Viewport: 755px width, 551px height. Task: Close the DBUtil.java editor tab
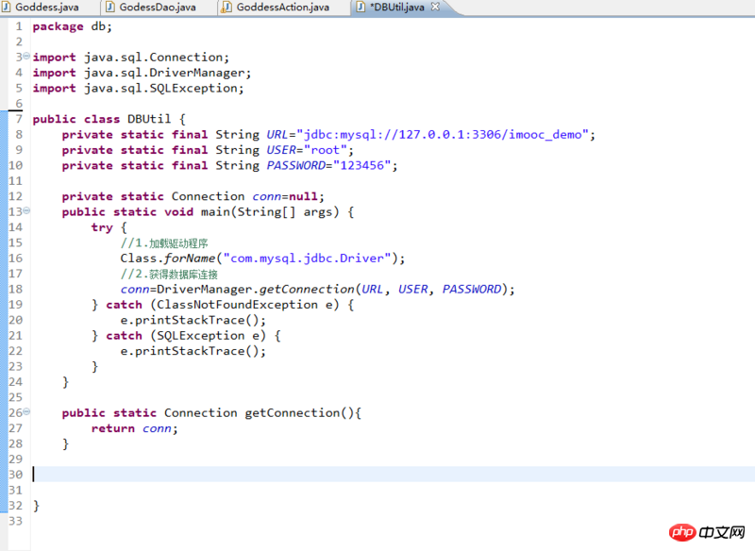(x=436, y=8)
